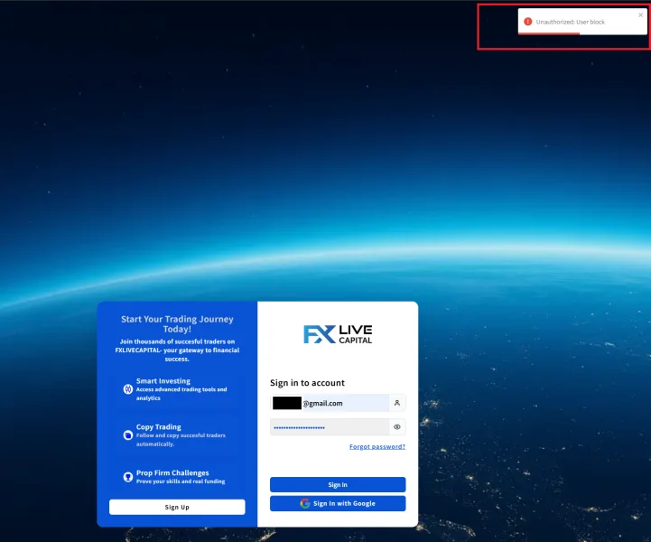Click the Smart Investing icon
The height and width of the screenshot is (542, 651).
click(128, 389)
